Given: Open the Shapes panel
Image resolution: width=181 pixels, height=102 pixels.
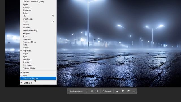Looking at the screenshot, I should click(x=38, y=54).
